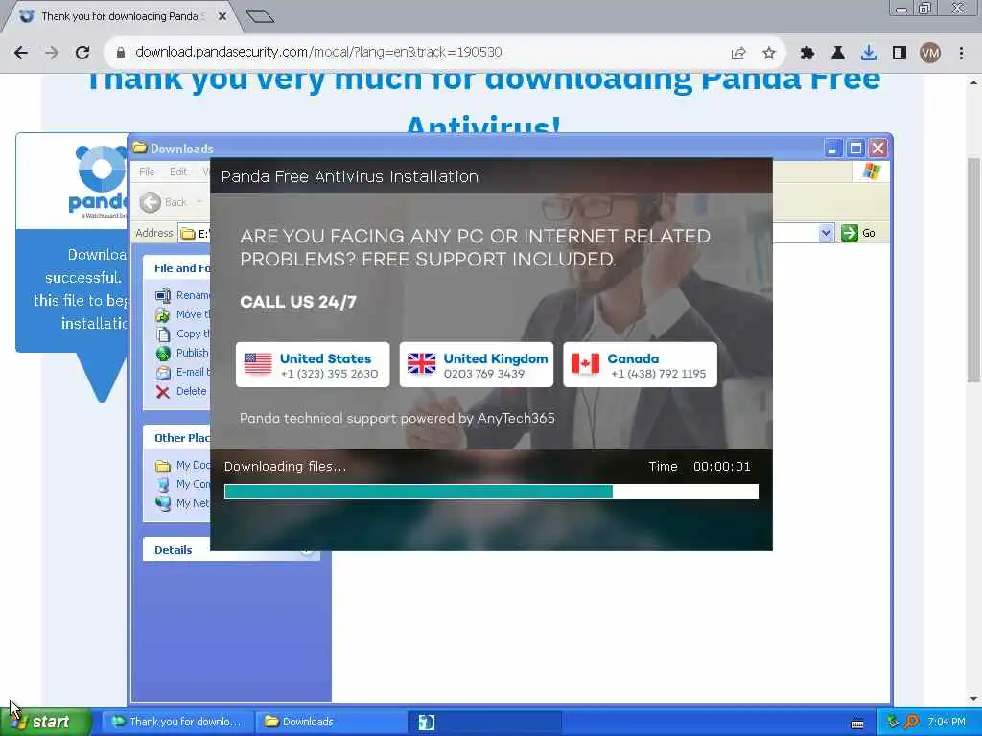Viewport: 982px width, 736px height.
Task: Open a new Chrome tab
Action: (259, 16)
